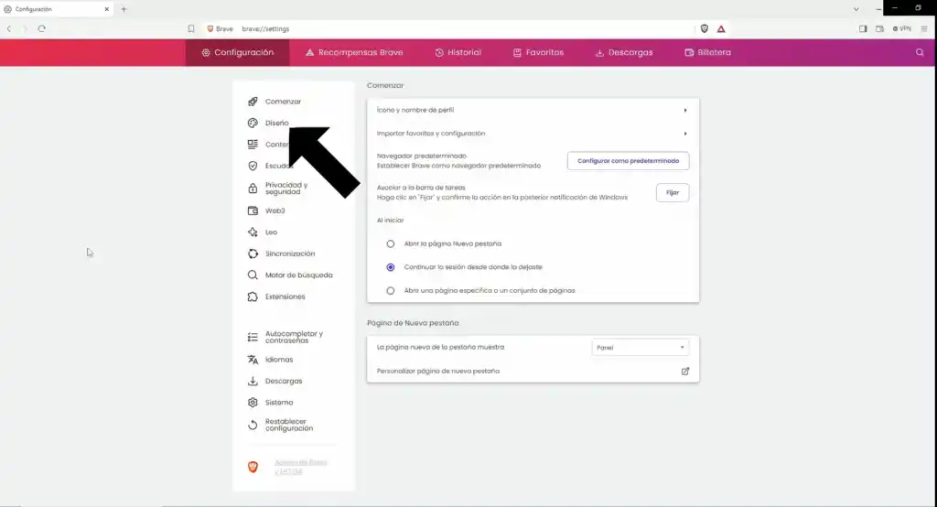
Task: Open the Escudos shield settings icon
Action: [x=253, y=166]
